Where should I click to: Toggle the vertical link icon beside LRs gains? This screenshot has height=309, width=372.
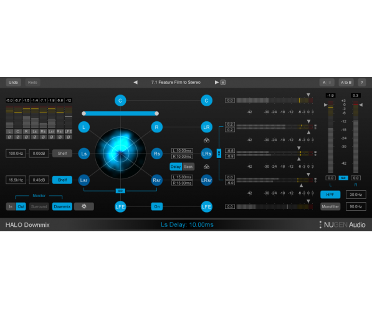[219, 153]
